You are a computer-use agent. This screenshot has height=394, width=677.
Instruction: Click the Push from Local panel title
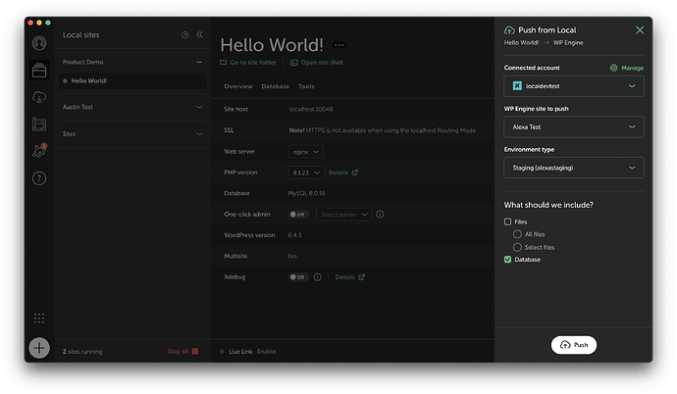click(x=547, y=30)
